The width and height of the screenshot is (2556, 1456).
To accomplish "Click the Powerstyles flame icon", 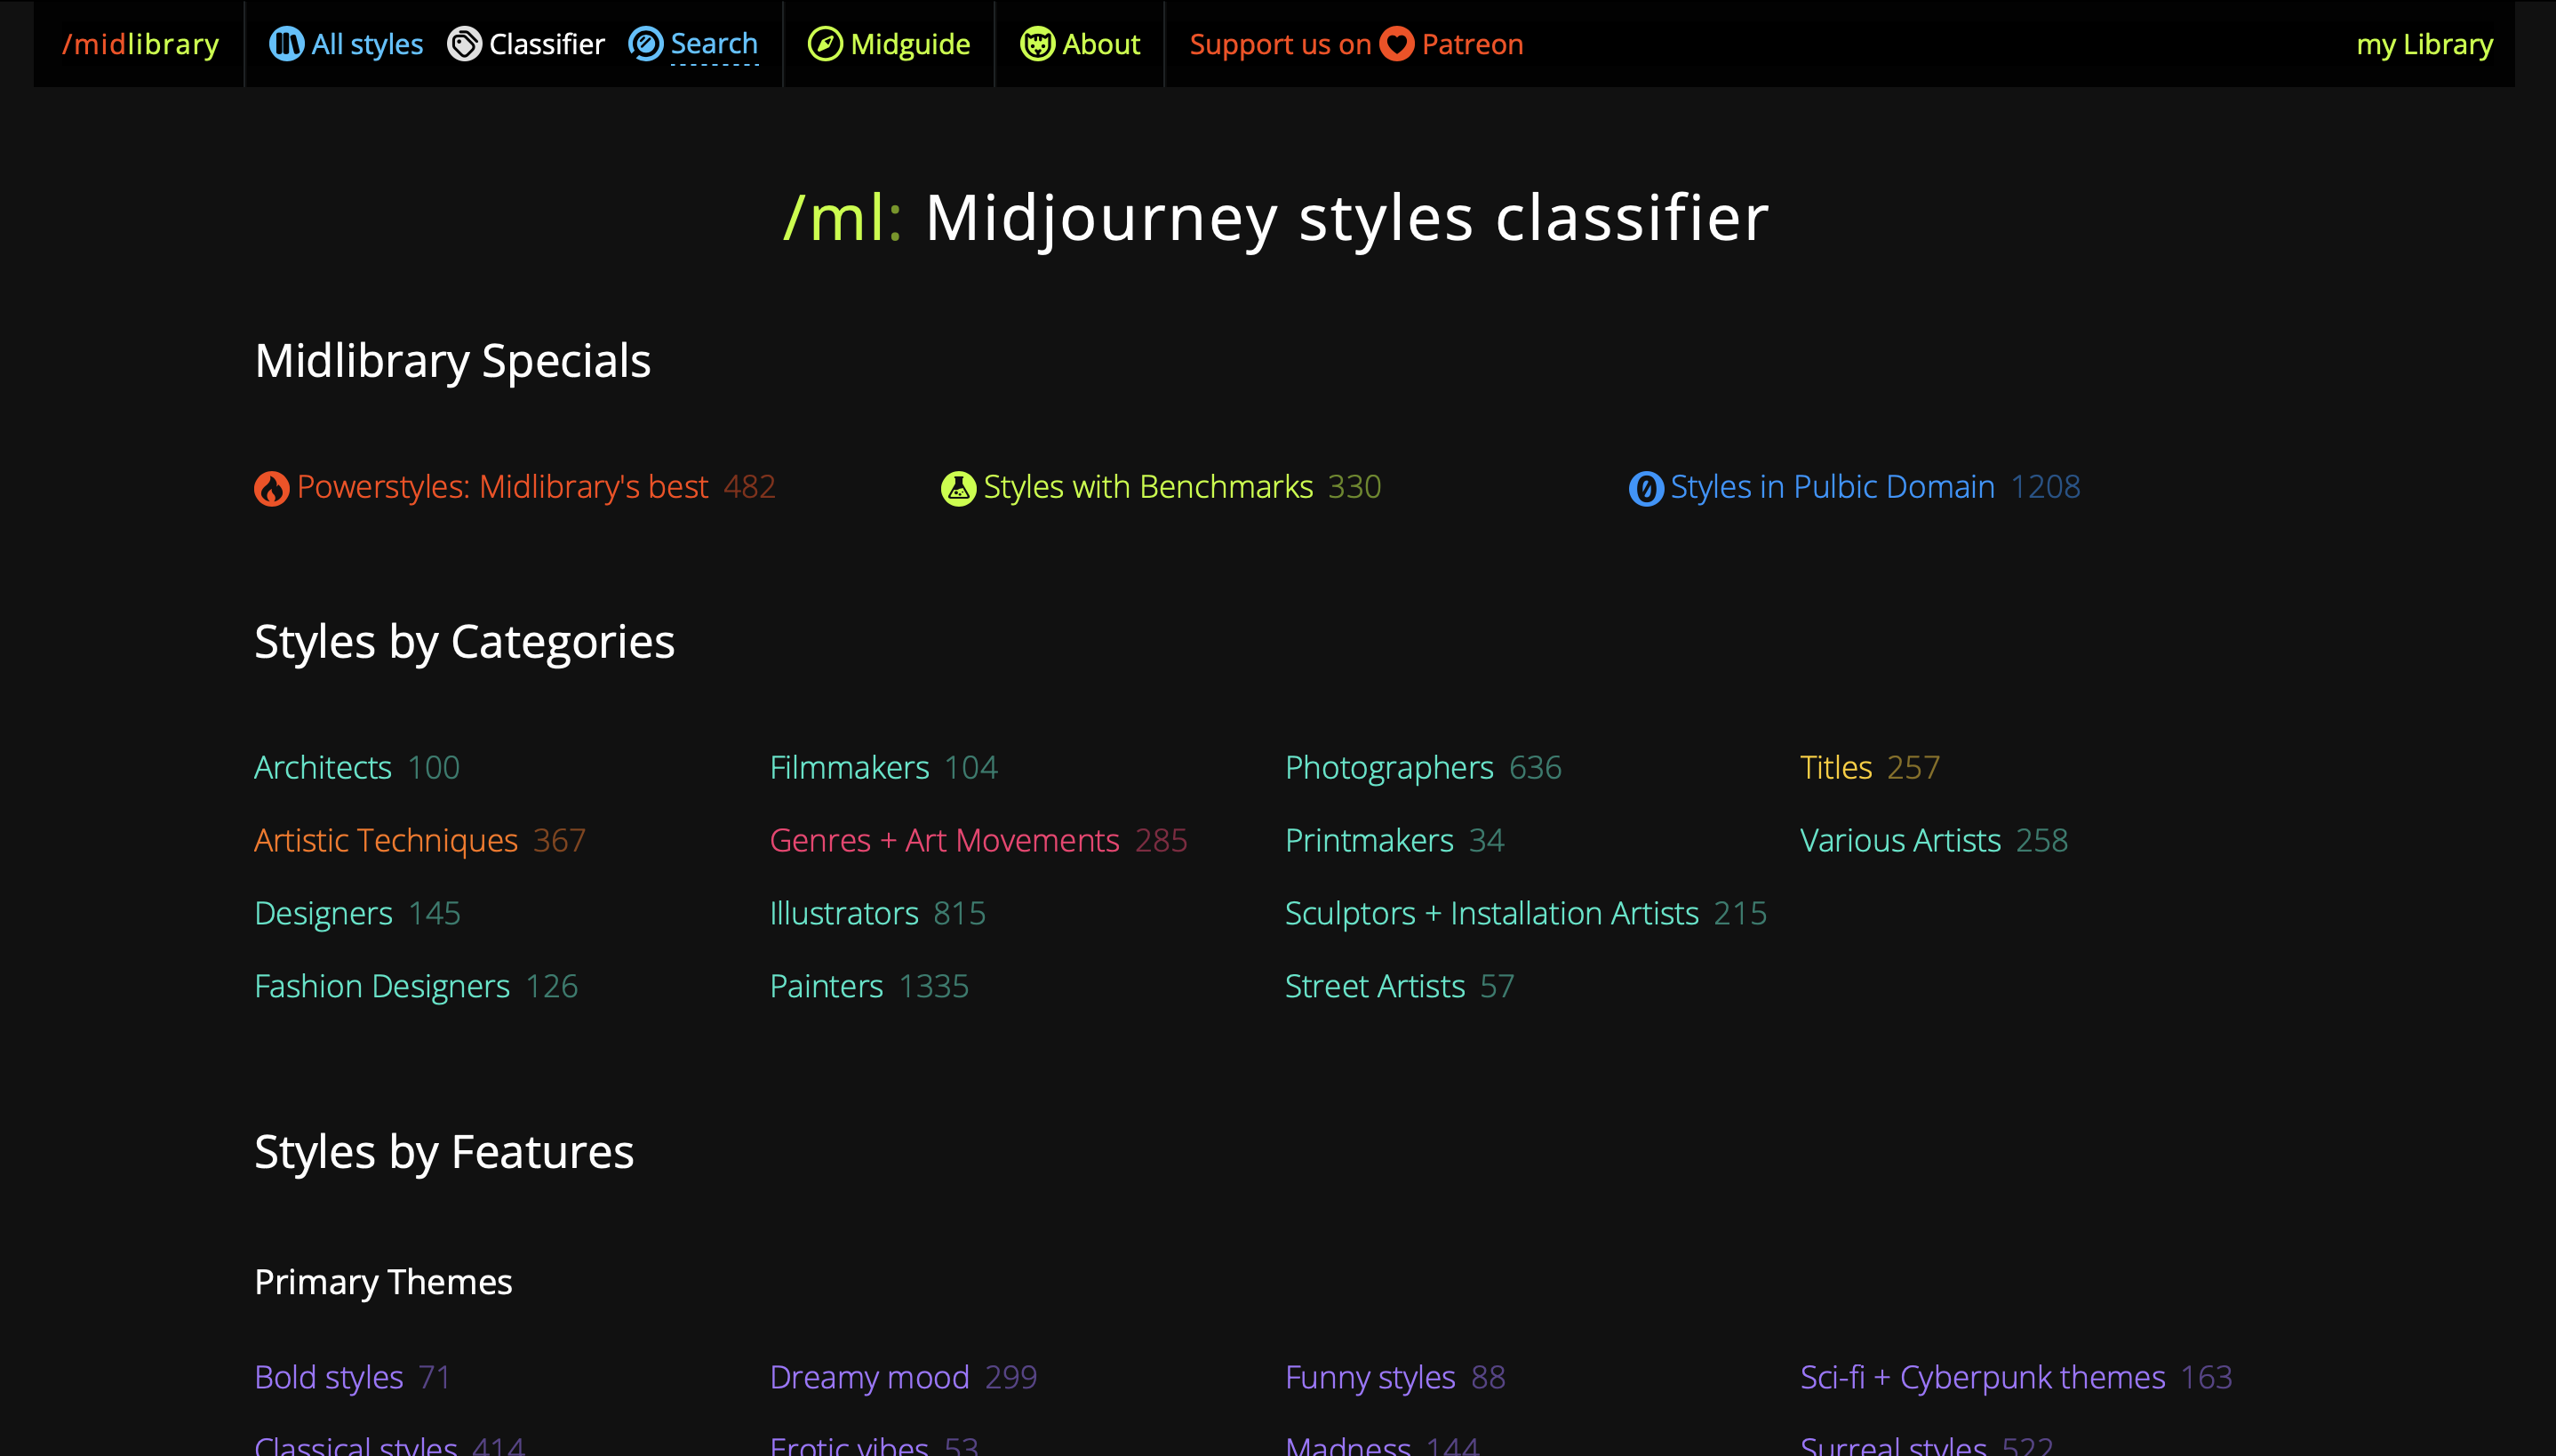I will [x=271, y=488].
